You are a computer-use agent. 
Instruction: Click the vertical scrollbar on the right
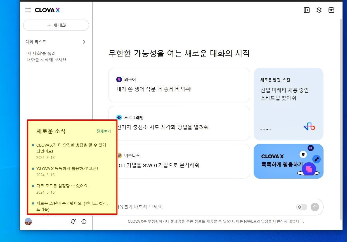pos(341,119)
